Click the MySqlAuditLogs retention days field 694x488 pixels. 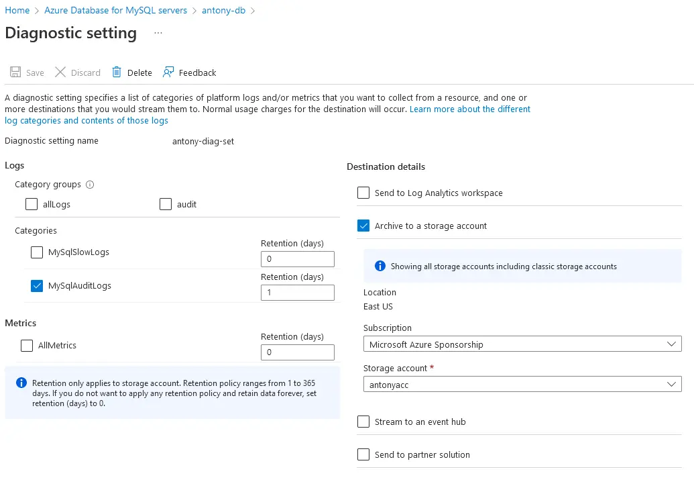(x=297, y=293)
